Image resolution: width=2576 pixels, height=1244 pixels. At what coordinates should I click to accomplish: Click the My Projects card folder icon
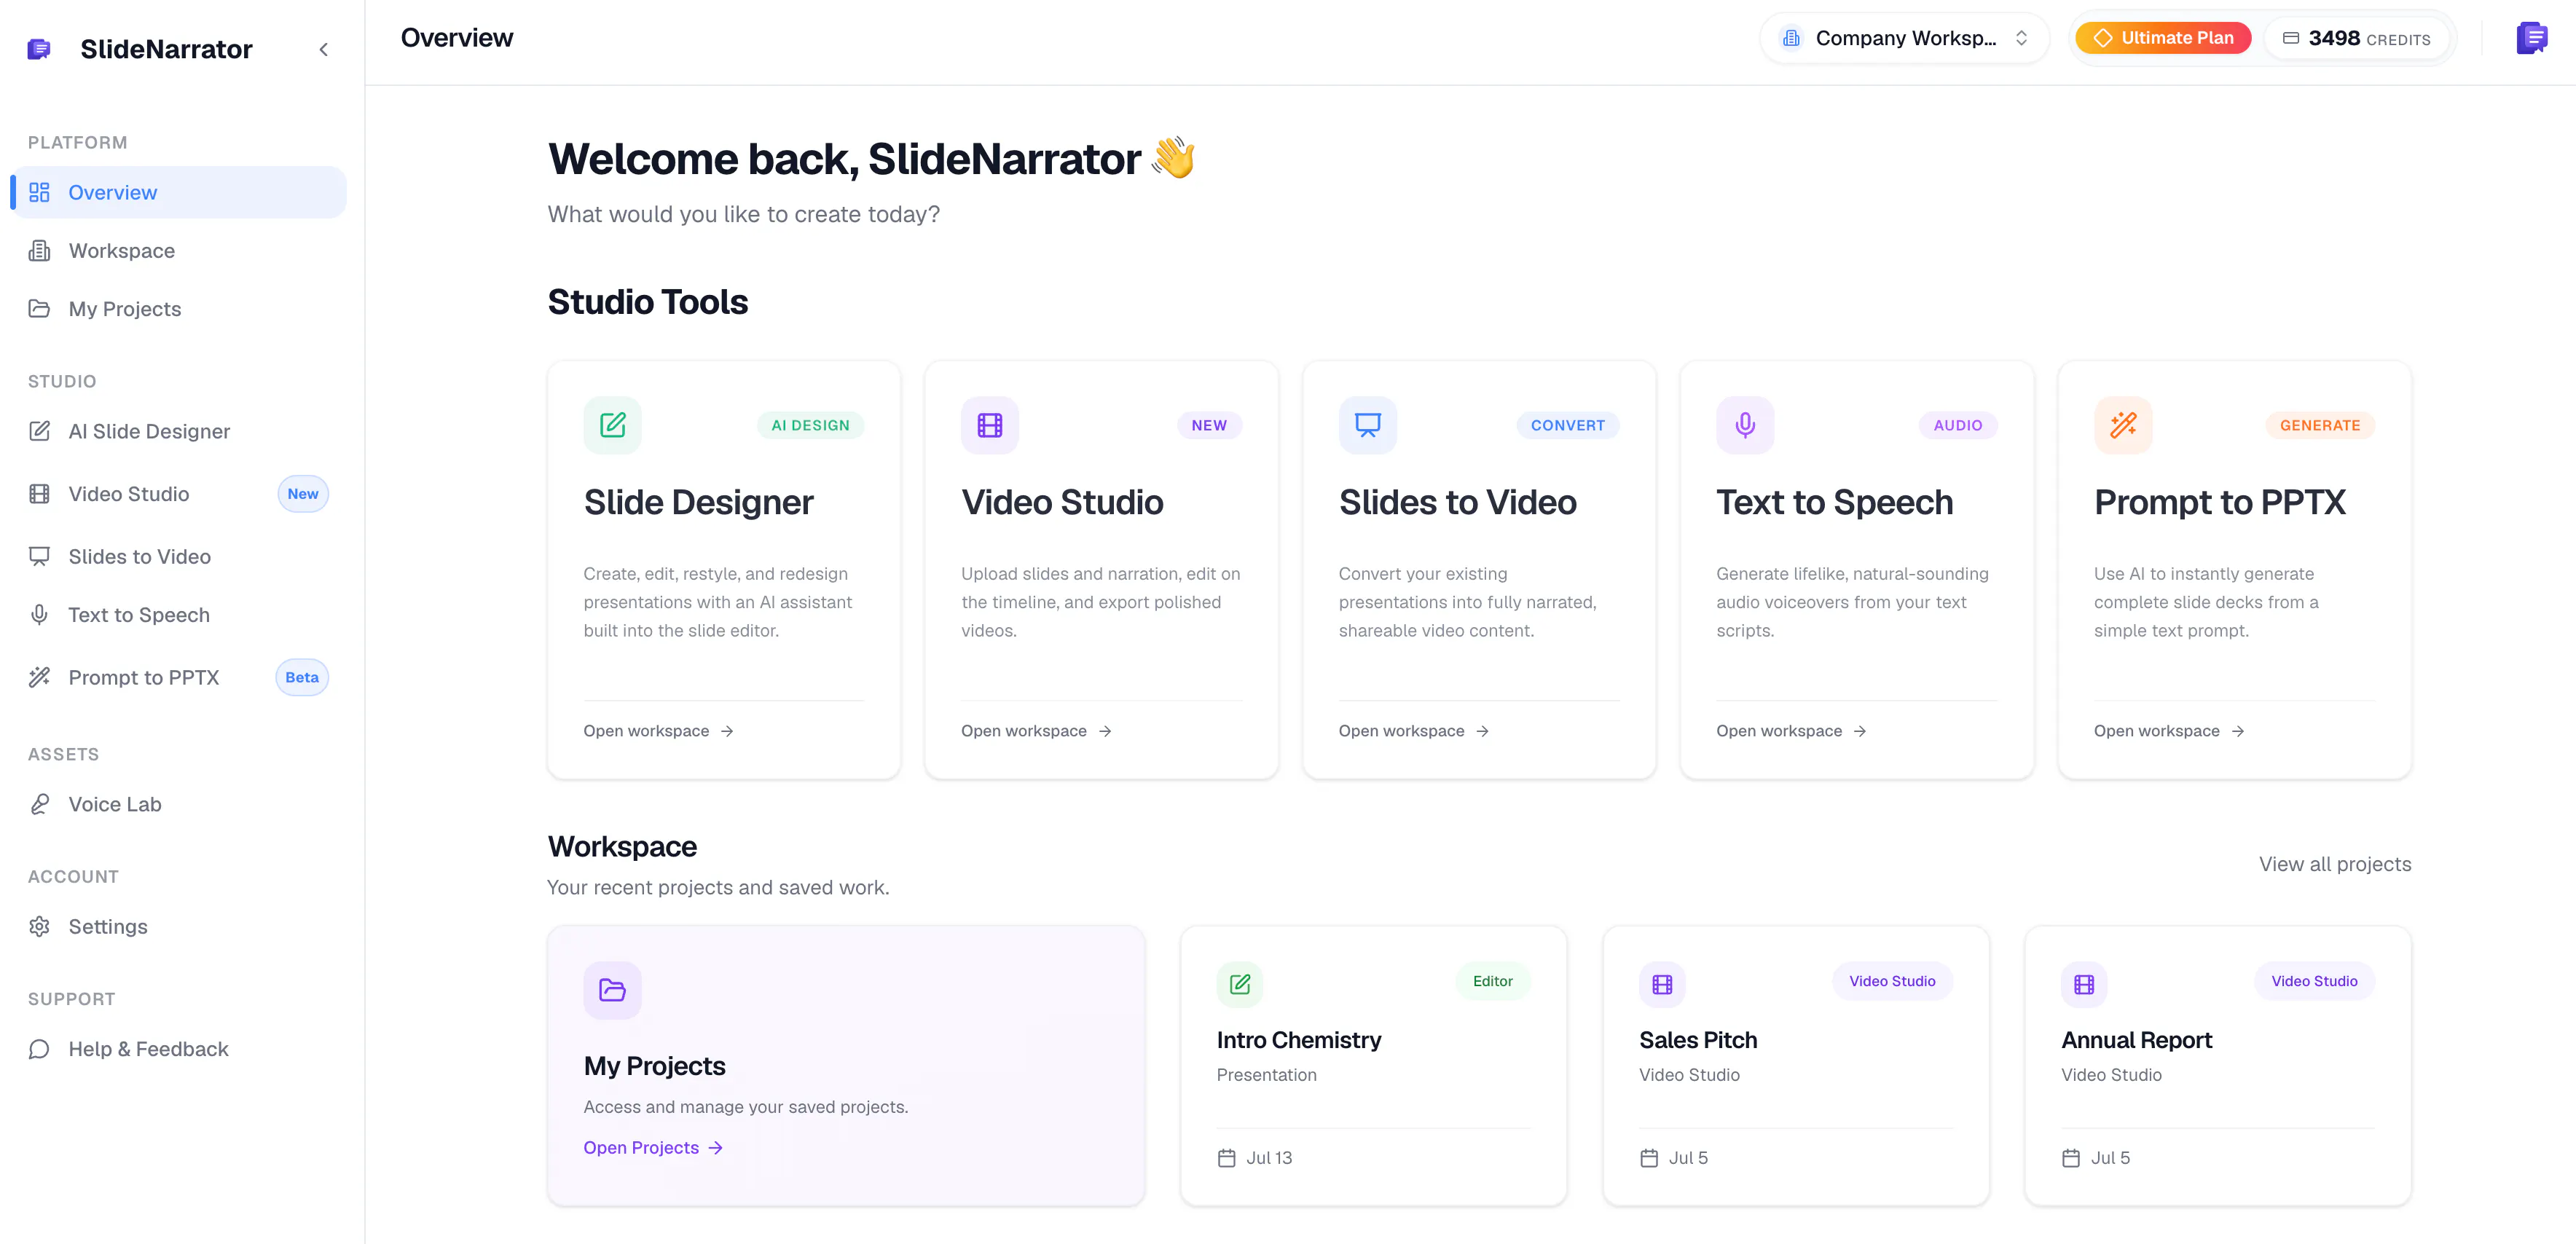[x=612, y=990]
